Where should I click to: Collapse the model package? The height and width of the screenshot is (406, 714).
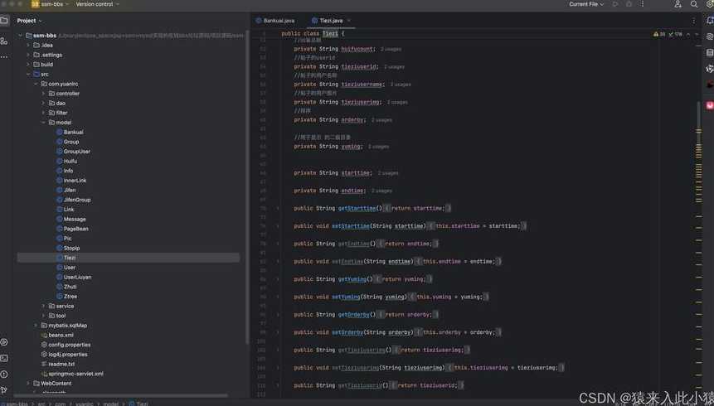pyautogui.click(x=44, y=123)
